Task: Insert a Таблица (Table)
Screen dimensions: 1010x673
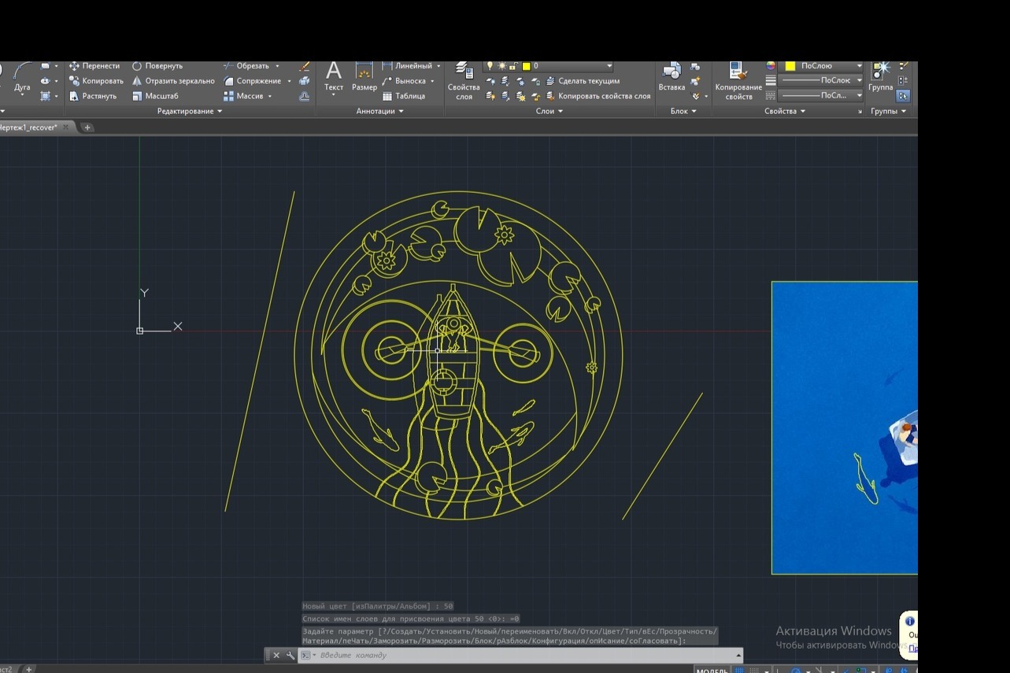Action: click(x=404, y=96)
